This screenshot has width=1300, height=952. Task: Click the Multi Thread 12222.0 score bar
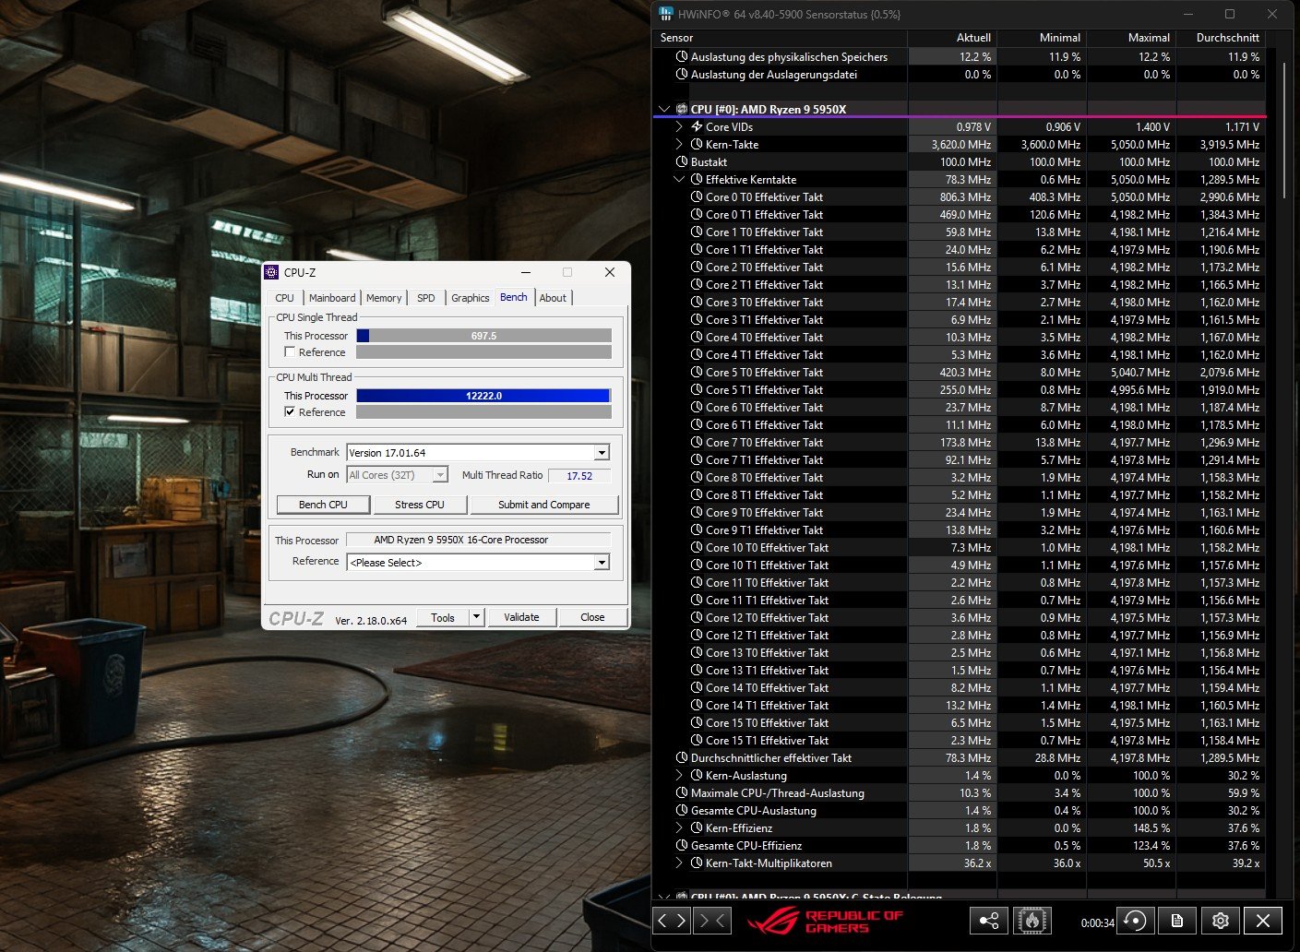point(483,396)
